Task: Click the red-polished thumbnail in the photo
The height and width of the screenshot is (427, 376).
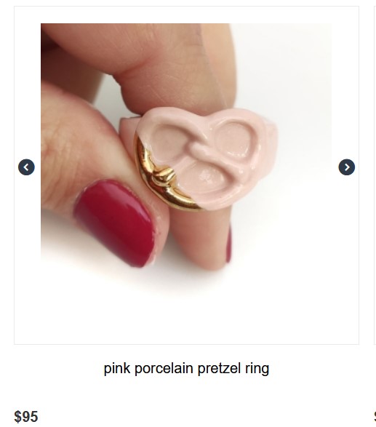Action: (x=114, y=220)
